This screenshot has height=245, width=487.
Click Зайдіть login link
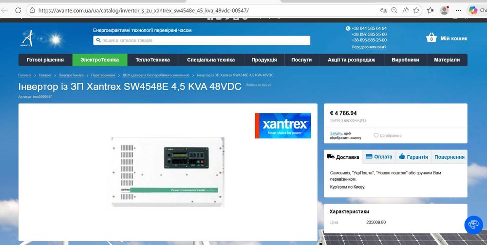point(336,133)
